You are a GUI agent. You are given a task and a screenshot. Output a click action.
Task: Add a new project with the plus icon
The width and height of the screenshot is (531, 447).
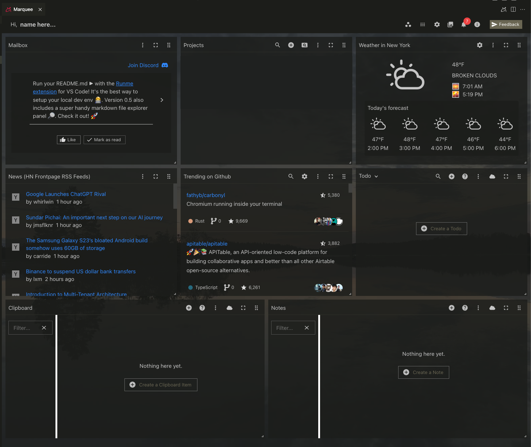point(291,45)
